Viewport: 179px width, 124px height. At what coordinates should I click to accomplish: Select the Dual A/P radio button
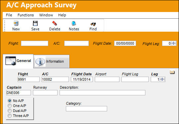coord(10,111)
